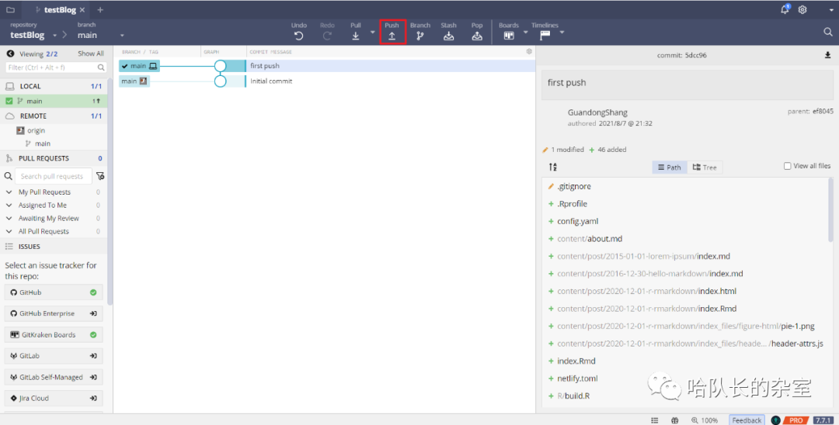This screenshot has width=839, height=425.
Task: Enable the View all files checkbox
Action: [787, 166]
